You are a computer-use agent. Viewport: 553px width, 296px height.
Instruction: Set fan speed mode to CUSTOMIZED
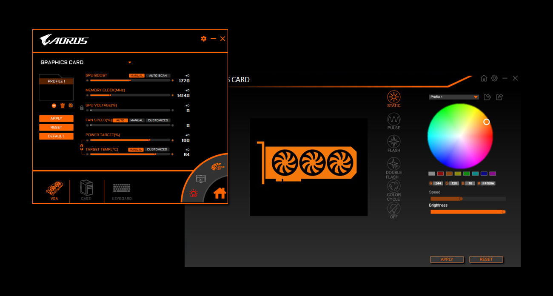coord(158,120)
